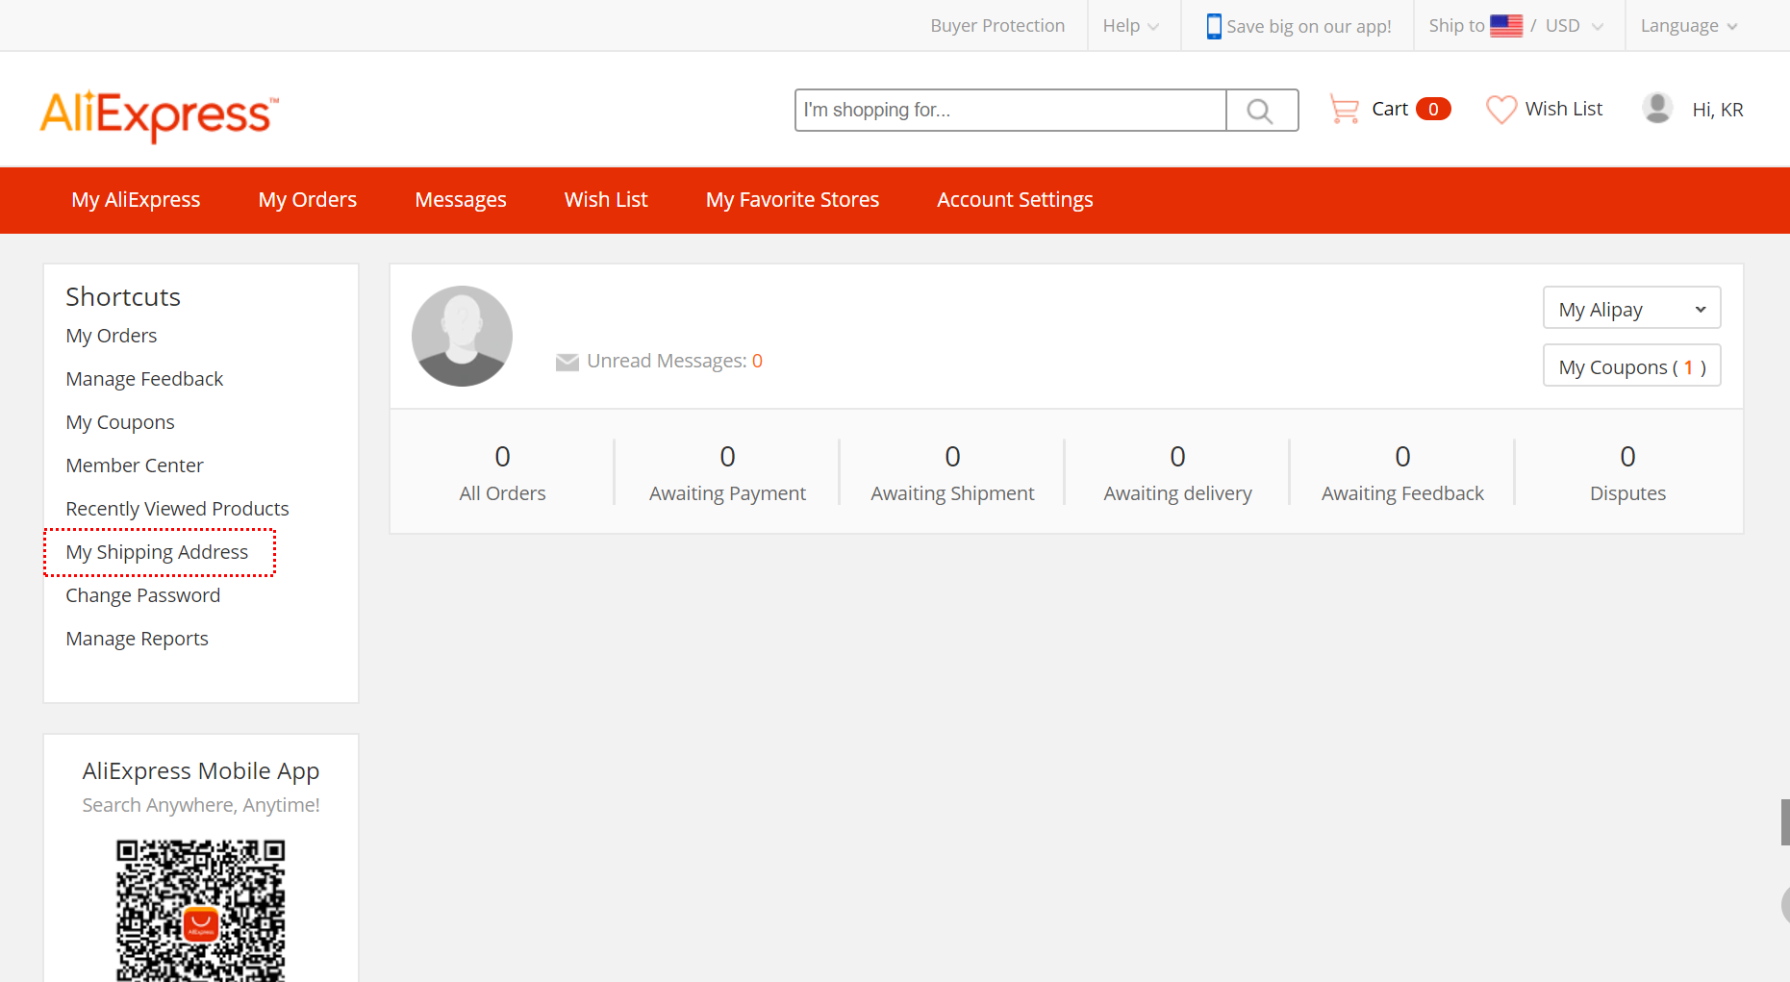The height and width of the screenshot is (982, 1790).
Task: Open Recently Viewed Products shortcut
Action: point(177,509)
